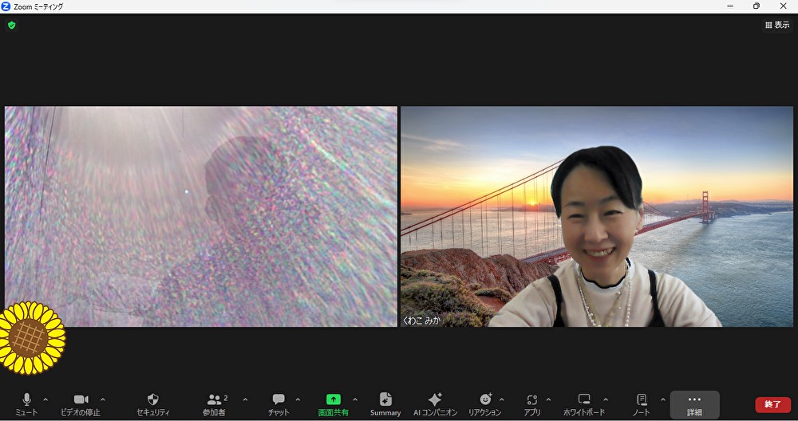The height and width of the screenshot is (421, 798).
Task: Open the Apps panel
Action: (x=532, y=403)
